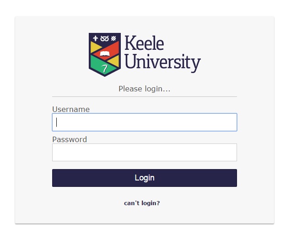Click the fret knot symbol right of Stafford knot
Image resolution: width=291 pixels, height=244 pixels.
point(114,38)
